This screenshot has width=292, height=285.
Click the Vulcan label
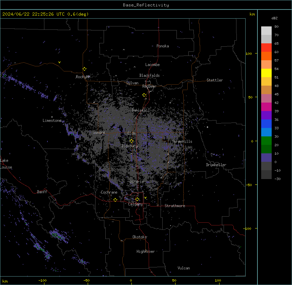coord(184,268)
